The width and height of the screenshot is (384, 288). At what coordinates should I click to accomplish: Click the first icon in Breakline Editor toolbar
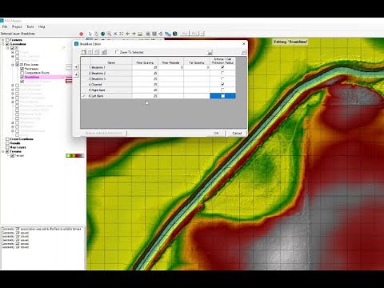83,52
